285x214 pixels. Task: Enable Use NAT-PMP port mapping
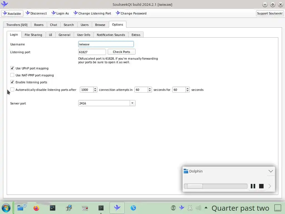[x=12, y=75]
